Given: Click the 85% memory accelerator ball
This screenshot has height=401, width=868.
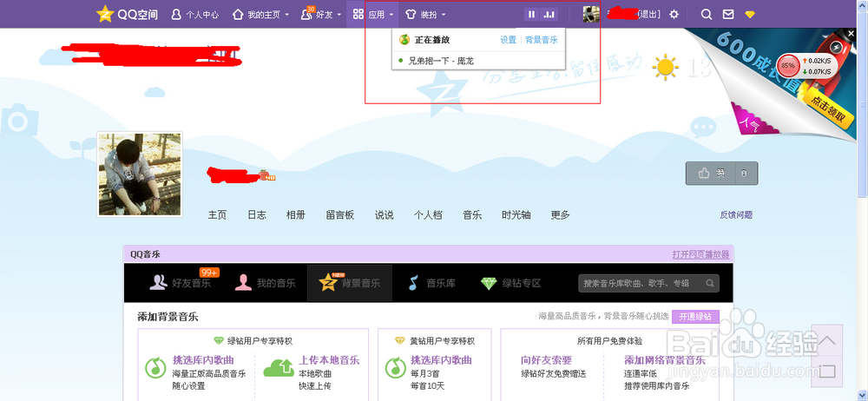Looking at the screenshot, I should [x=788, y=66].
